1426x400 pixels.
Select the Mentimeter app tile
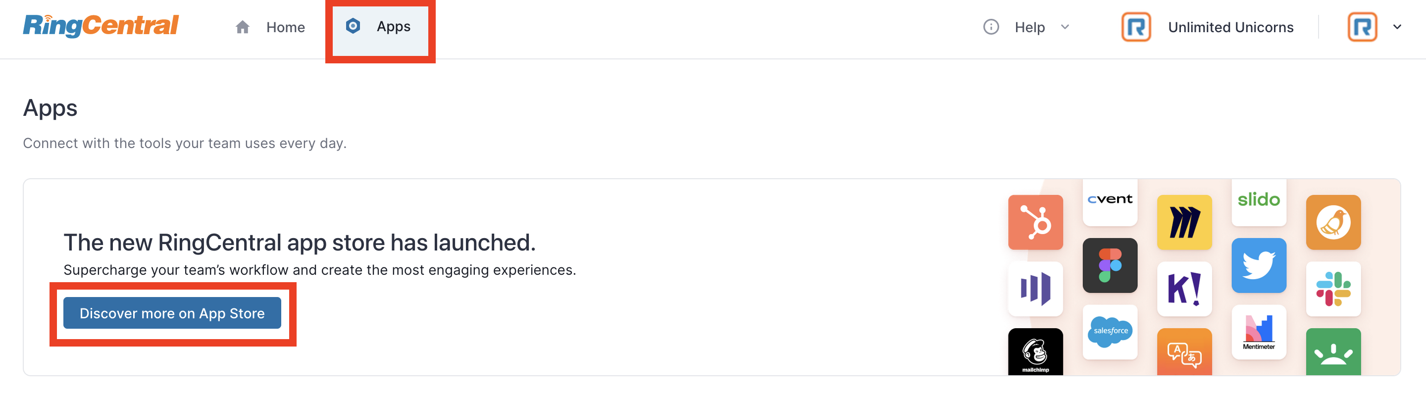1259,332
